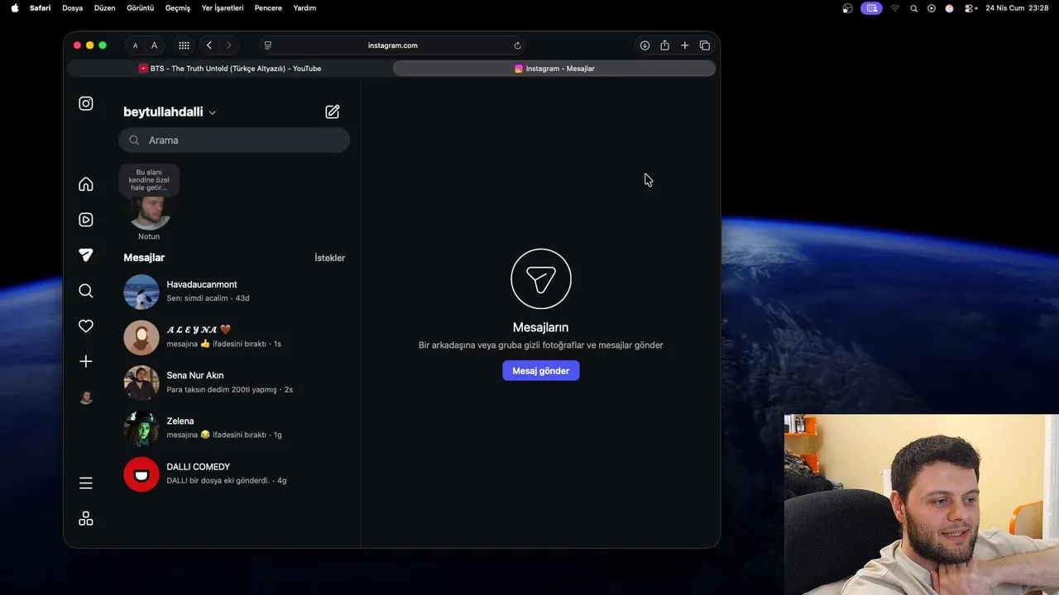Open Reels icon in sidebar

[x=86, y=220]
